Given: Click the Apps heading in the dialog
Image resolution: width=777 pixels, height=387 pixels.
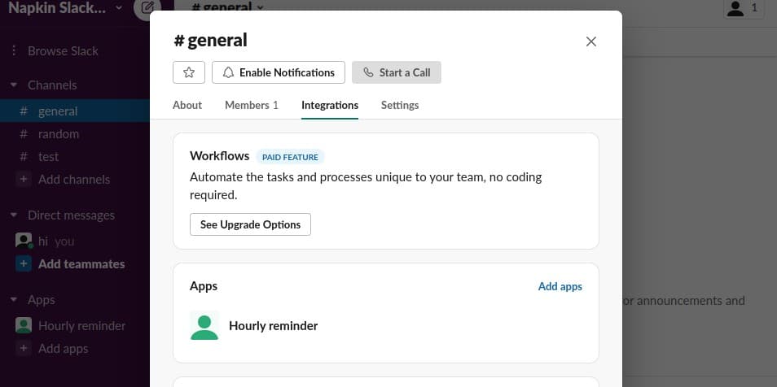Looking at the screenshot, I should click(x=204, y=286).
